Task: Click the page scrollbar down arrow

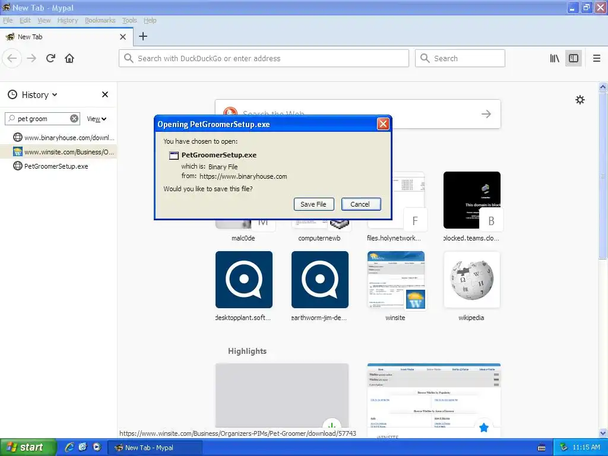Action: pyautogui.click(x=603, y=433)
